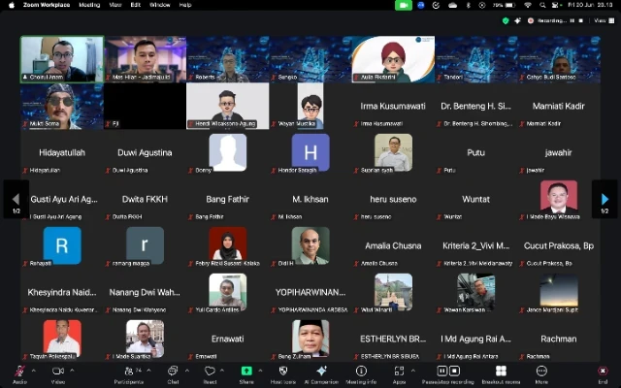
Task: Open the Chat panel
Action: tap(173, 372)
